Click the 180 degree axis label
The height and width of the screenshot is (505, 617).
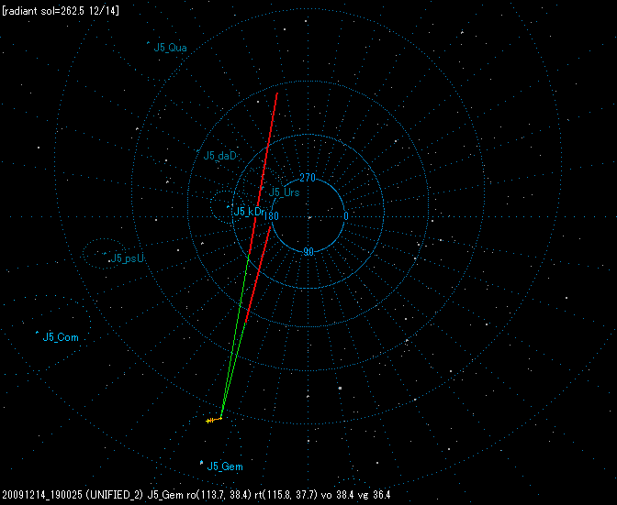(271, 216)
